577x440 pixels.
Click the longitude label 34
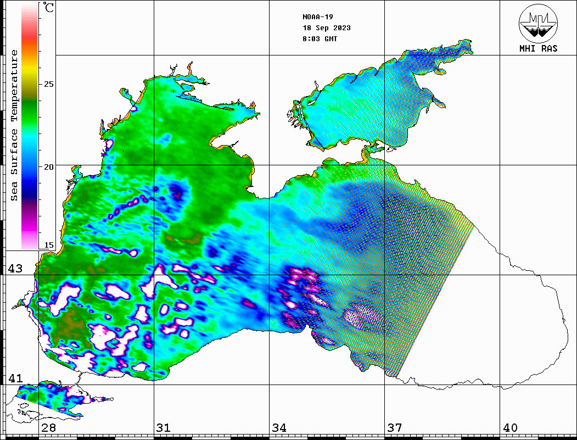click(279, 427)
